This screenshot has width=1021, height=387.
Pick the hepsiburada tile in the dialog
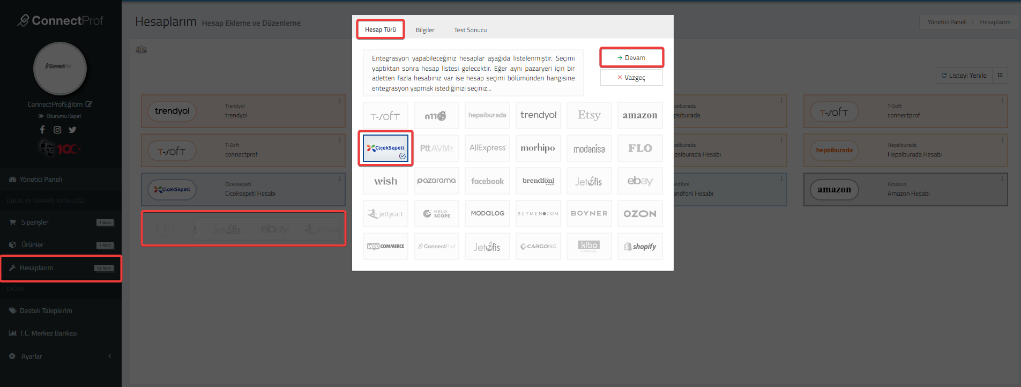(x=487, y=115)
